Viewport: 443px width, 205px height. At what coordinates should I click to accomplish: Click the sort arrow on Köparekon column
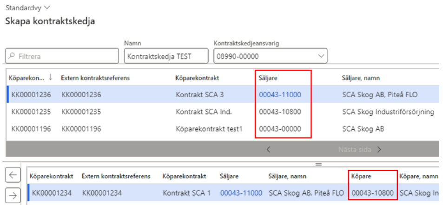pos(50,78)
